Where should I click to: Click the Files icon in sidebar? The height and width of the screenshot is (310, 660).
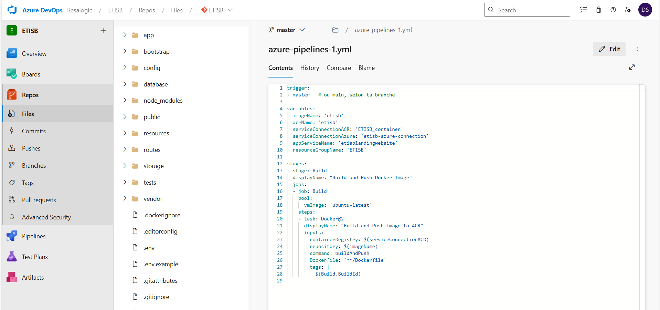pyautogui.click(x=12, y=114)
